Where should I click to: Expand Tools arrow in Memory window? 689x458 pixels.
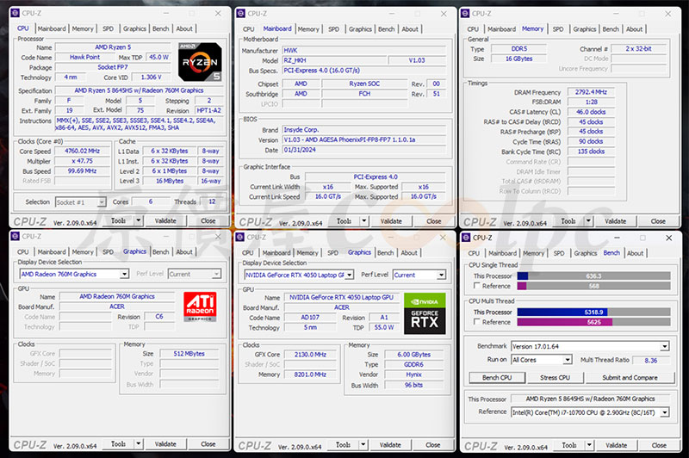(588, 221)
